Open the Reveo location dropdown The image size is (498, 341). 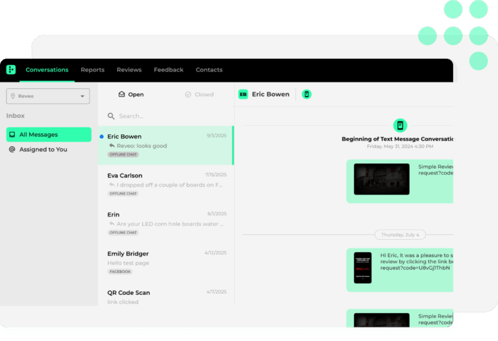(48, 97)
